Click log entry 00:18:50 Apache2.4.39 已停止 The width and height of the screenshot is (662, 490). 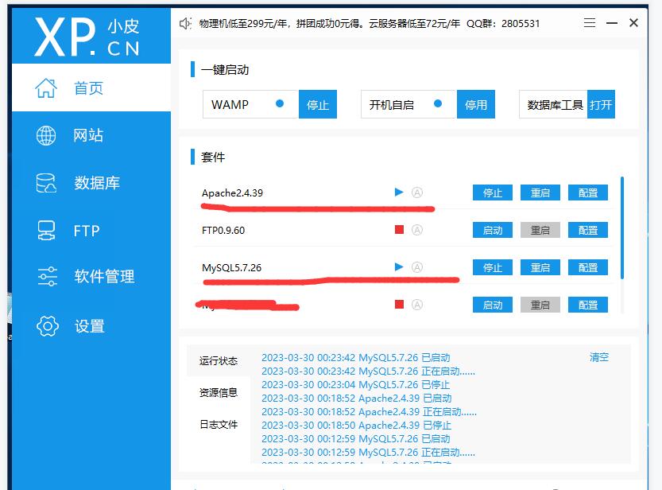[356, 426]
